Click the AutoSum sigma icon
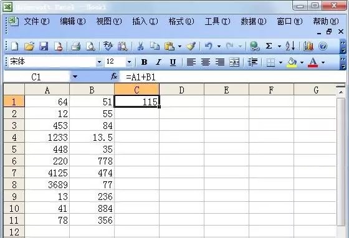The image size is (349, 238). pyautogui.click(x=269, y=46)
